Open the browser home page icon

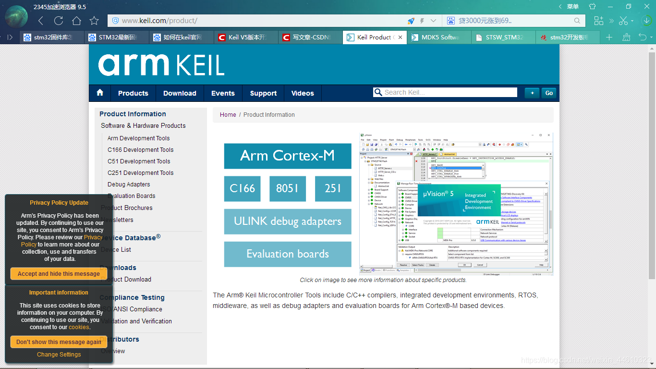(76, 21)
